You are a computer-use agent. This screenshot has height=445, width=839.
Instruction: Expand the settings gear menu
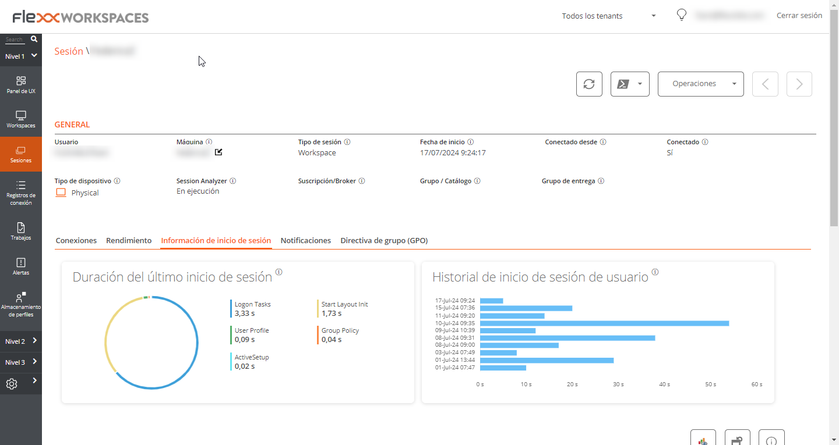point(21,383)
